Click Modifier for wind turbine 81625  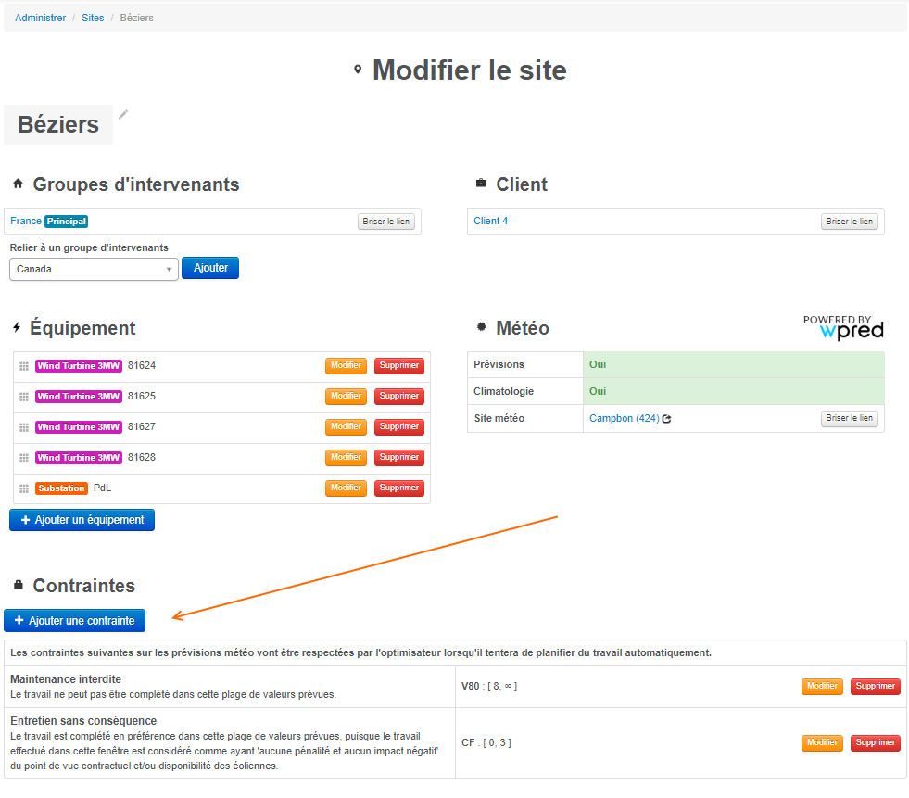[x=345, y=396]
